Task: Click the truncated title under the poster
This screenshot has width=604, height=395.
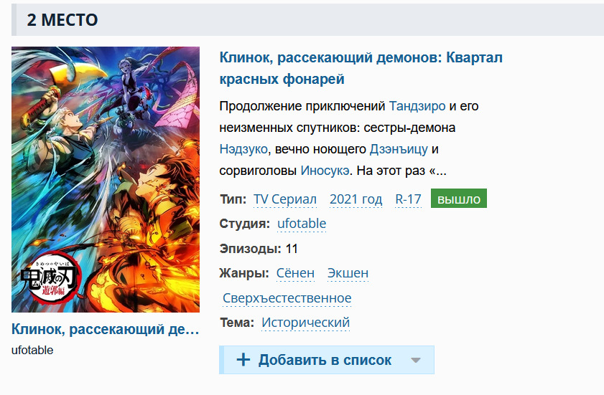Action: tap(105, 329)
